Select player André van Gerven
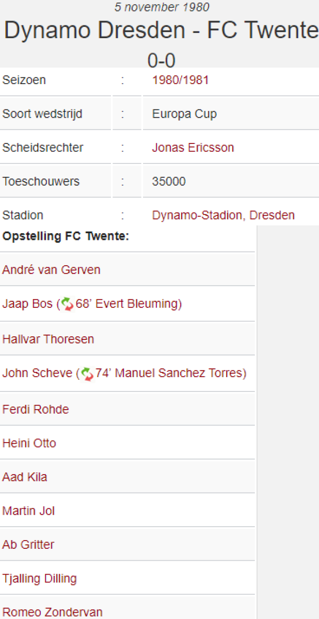Screen dimensions: 319x619 (x=51, y=270)
